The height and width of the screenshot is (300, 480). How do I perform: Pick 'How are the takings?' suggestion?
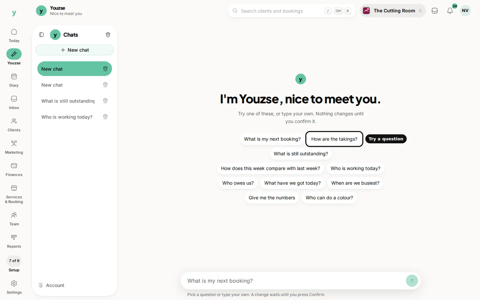tap(334, 139)
